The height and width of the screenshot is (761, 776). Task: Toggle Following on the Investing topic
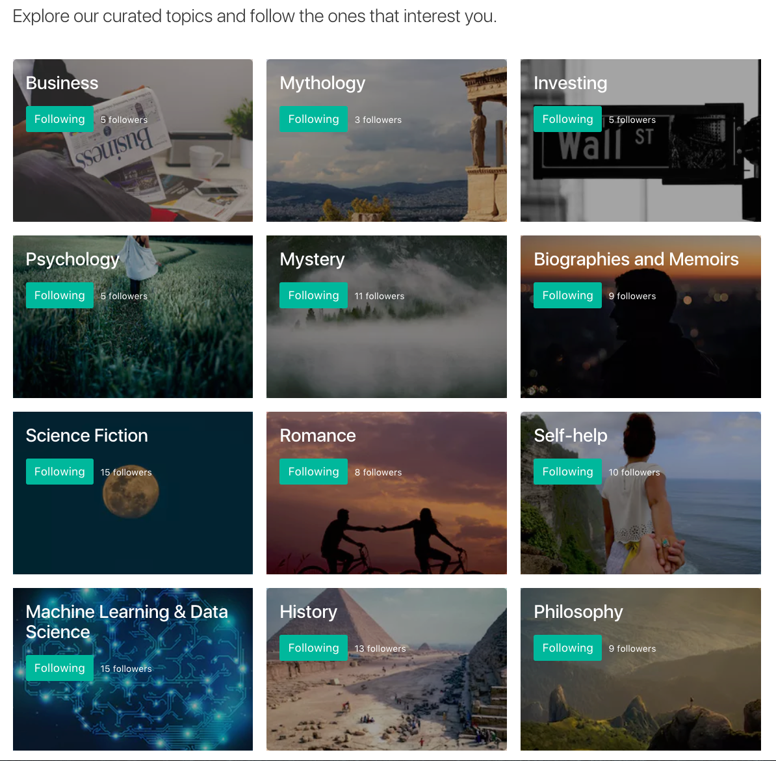(567, 119)
